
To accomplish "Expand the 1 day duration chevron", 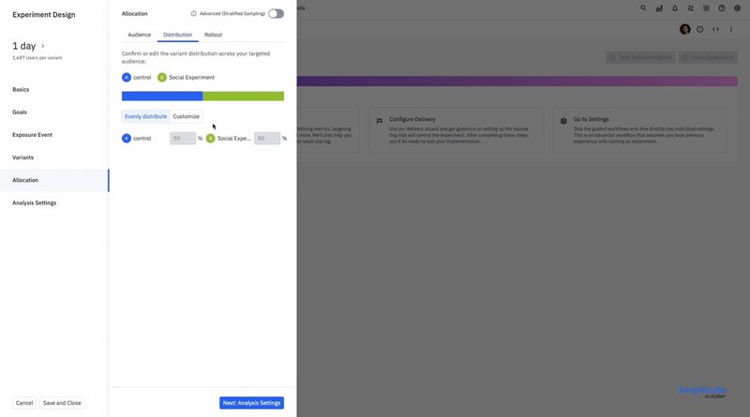I will point(42,46).
